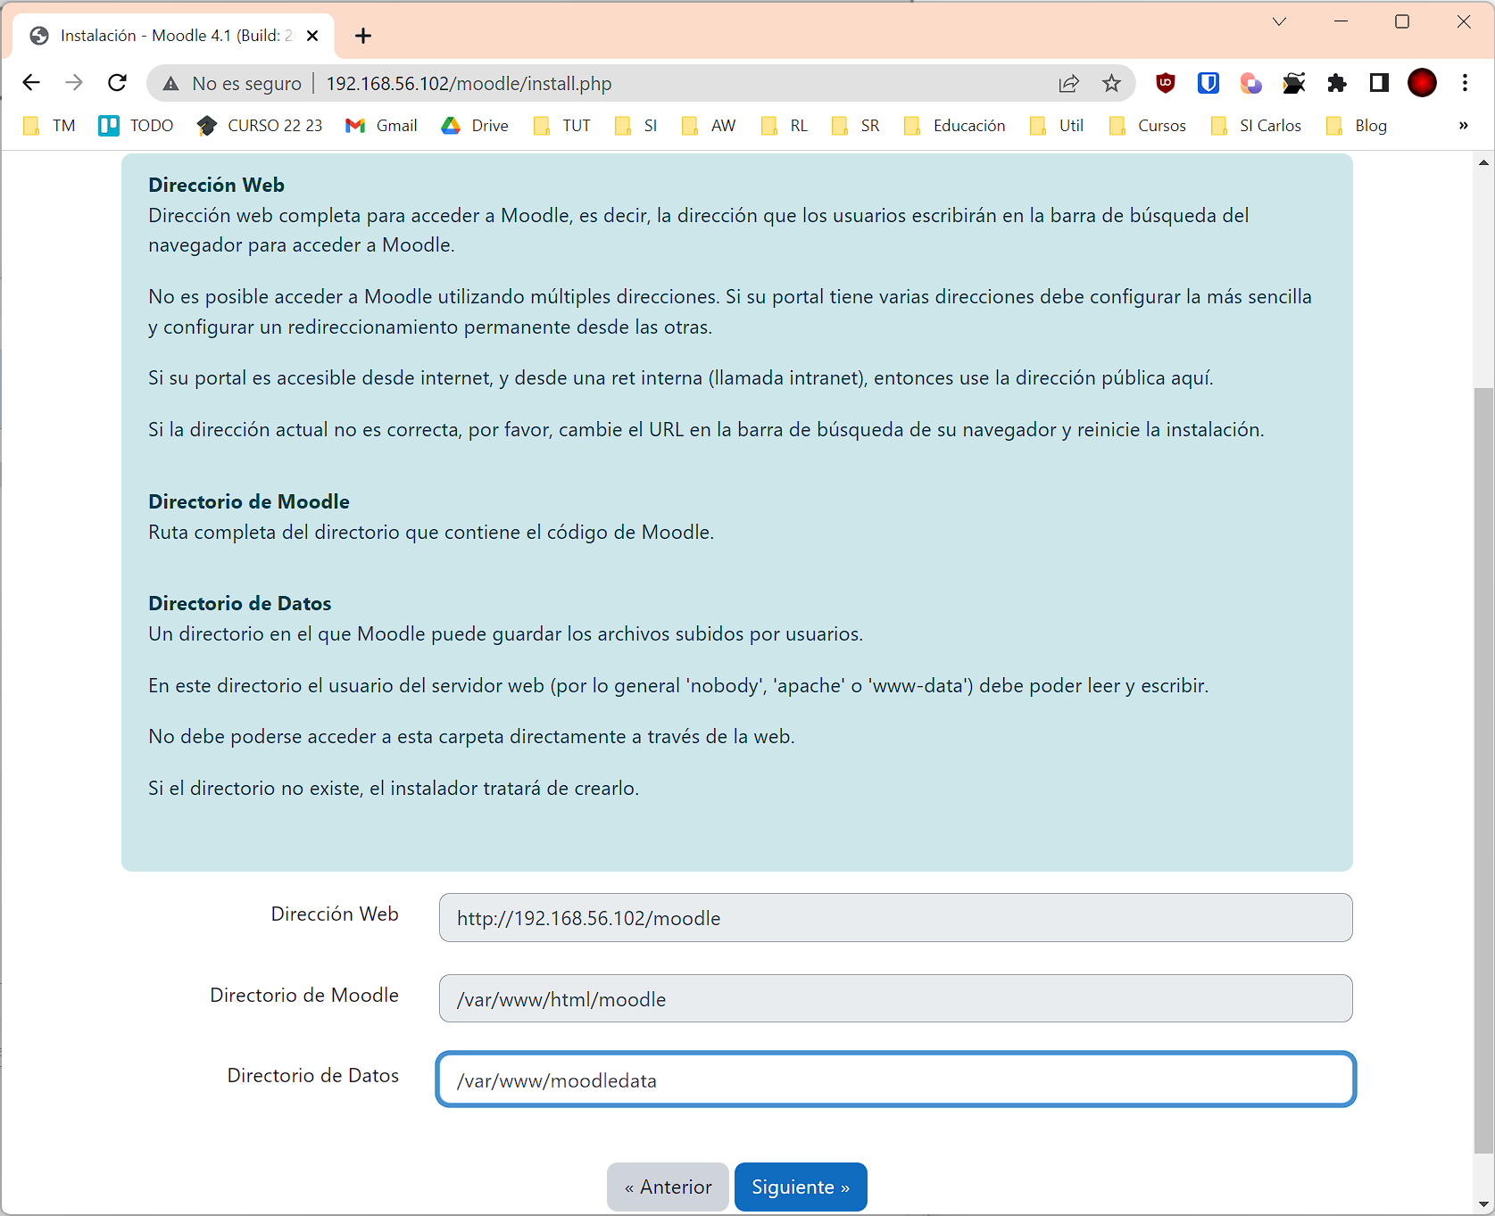Open the RL bookmark folder

785,126
